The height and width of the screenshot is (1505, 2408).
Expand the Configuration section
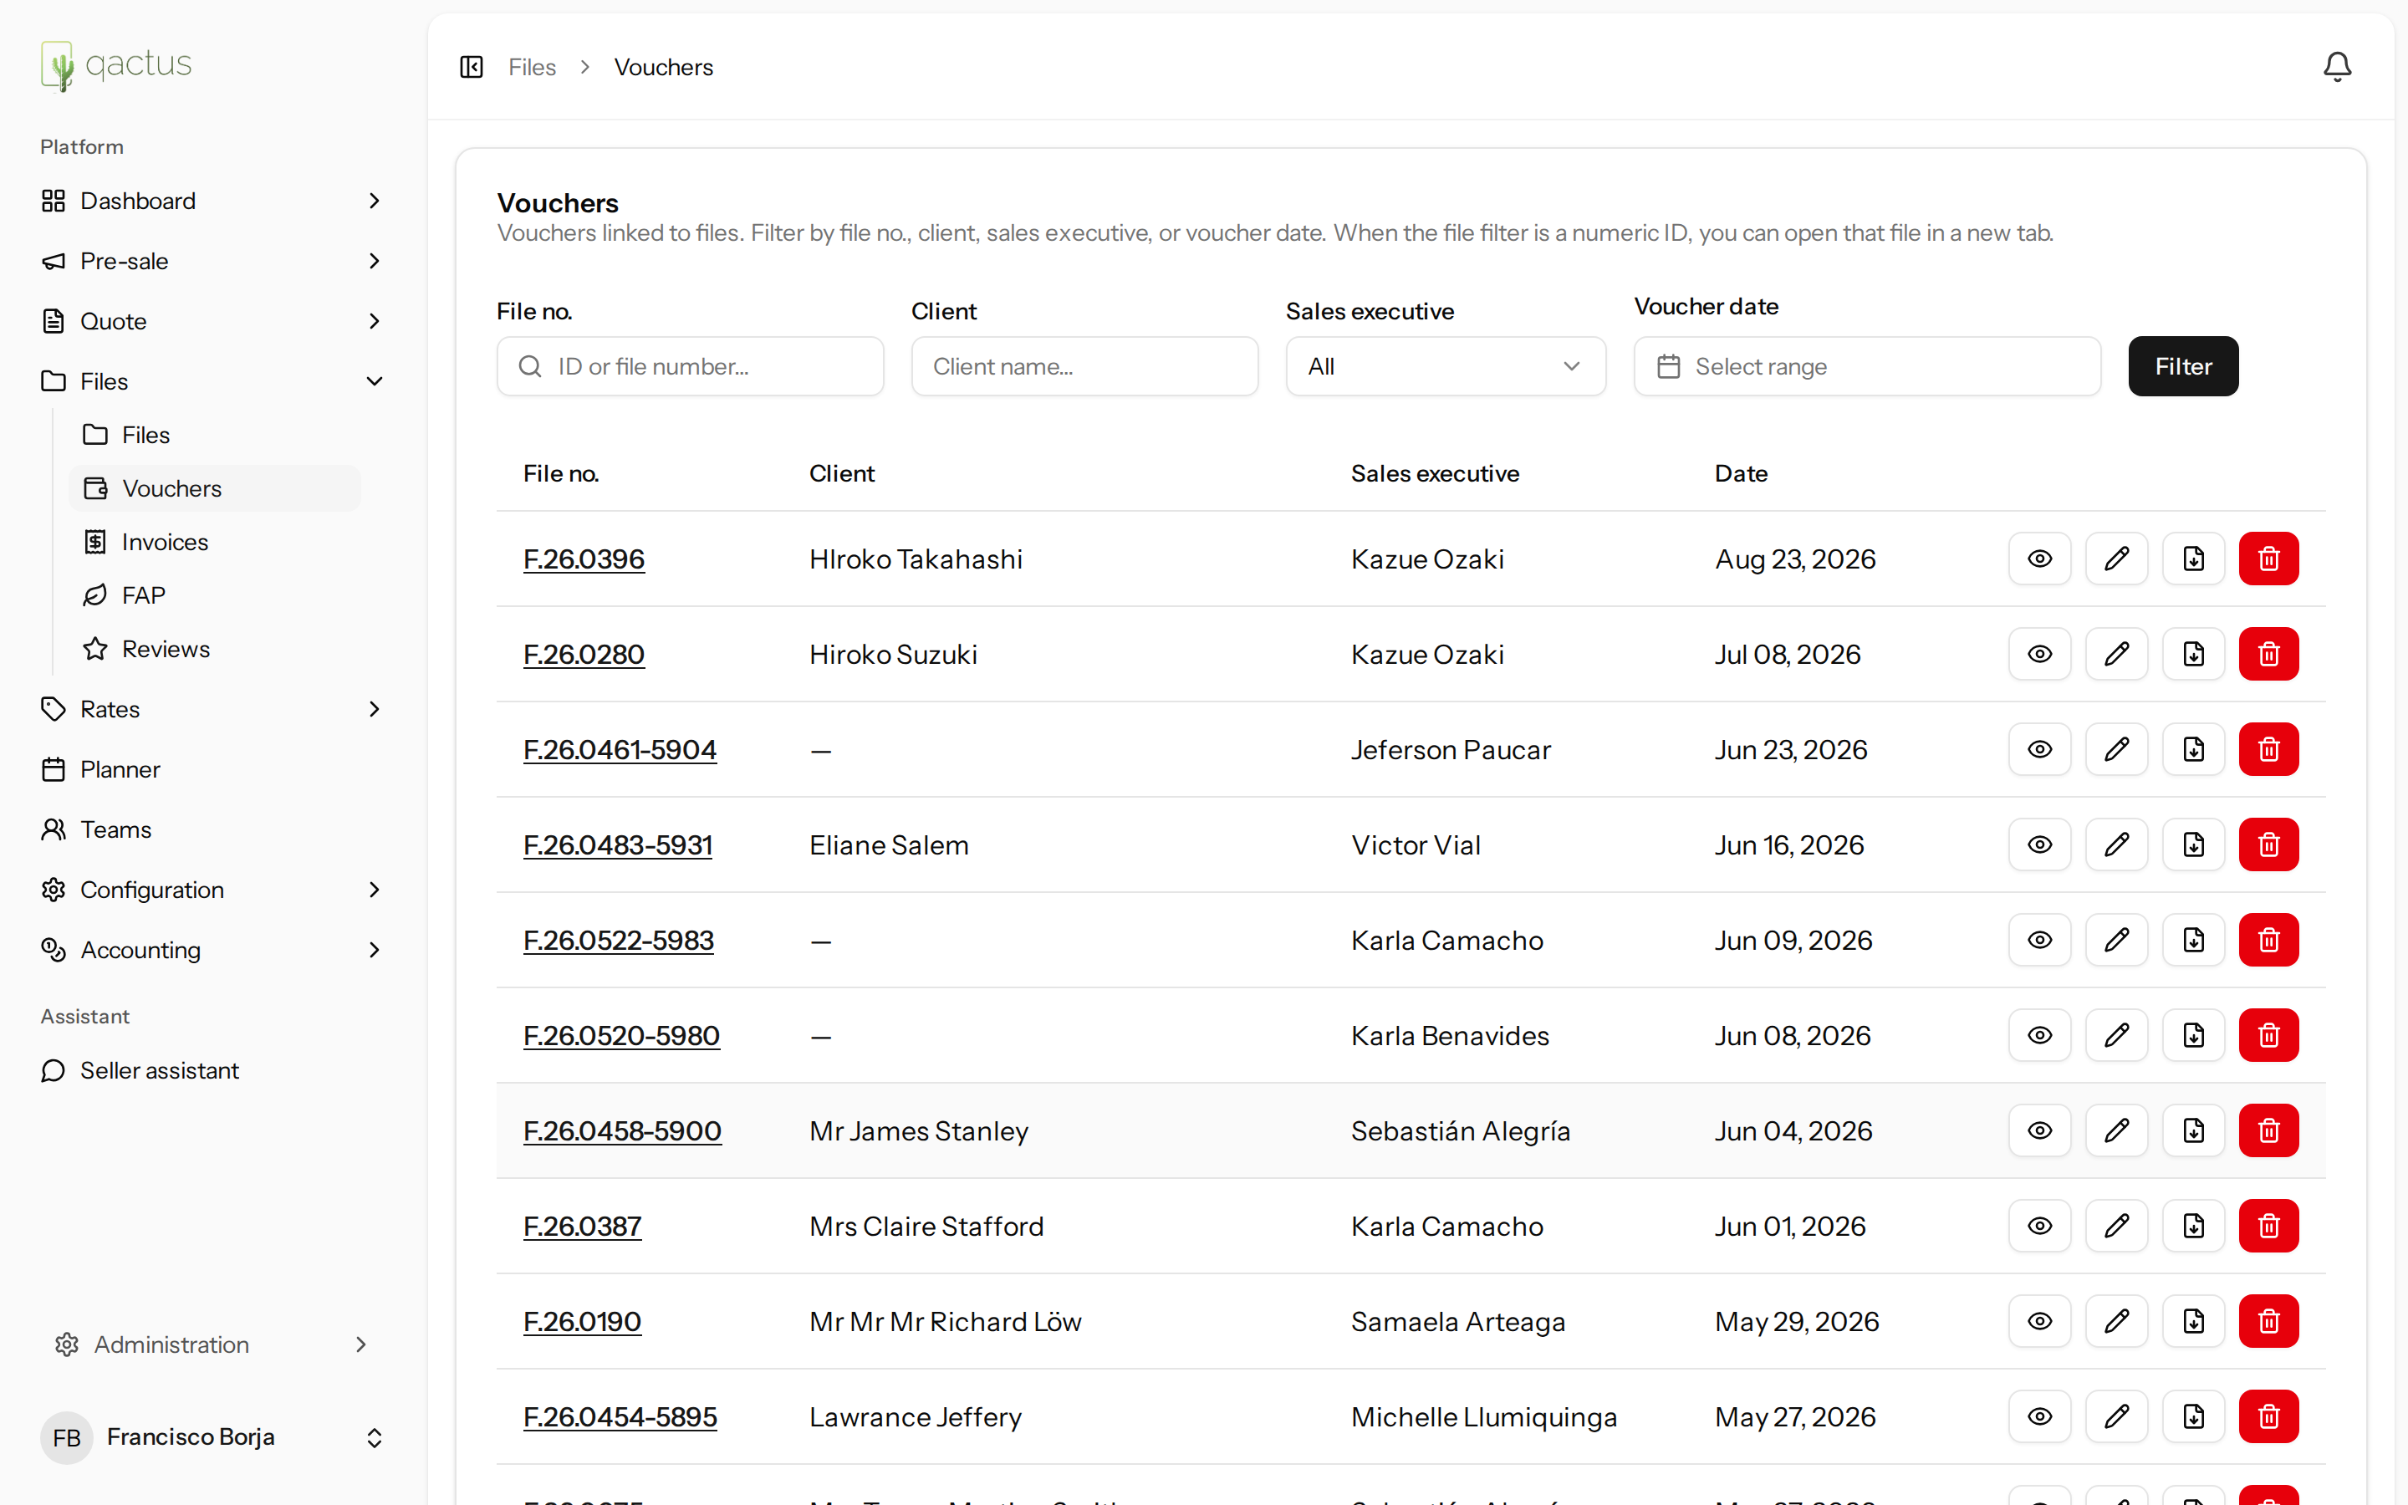tap(212, 890)
